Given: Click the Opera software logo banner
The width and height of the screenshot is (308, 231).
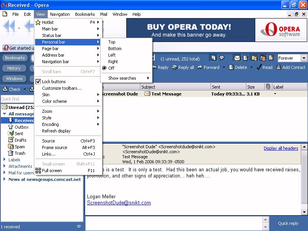Looking at the screenshot, I should coord(281,30).
